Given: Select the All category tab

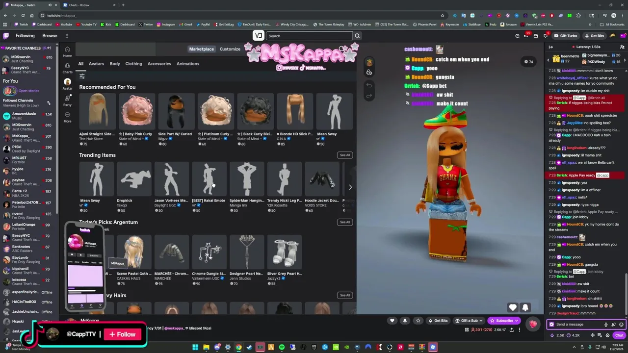Looking at the screenshot, I should pyautogui.click(x=81, y=64).
